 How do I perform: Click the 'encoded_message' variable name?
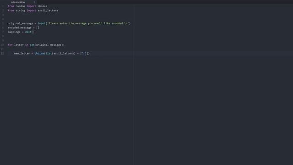point(20,27)
